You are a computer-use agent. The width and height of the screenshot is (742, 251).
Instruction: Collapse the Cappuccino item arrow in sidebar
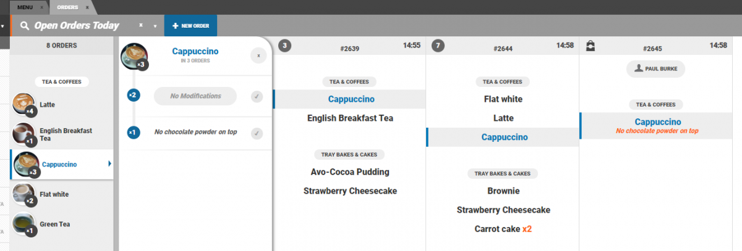tap(109, 163)
